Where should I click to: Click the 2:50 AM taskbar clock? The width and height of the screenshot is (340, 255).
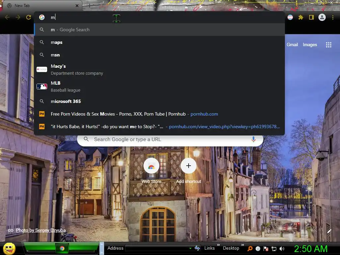click(x=311, y=249)
